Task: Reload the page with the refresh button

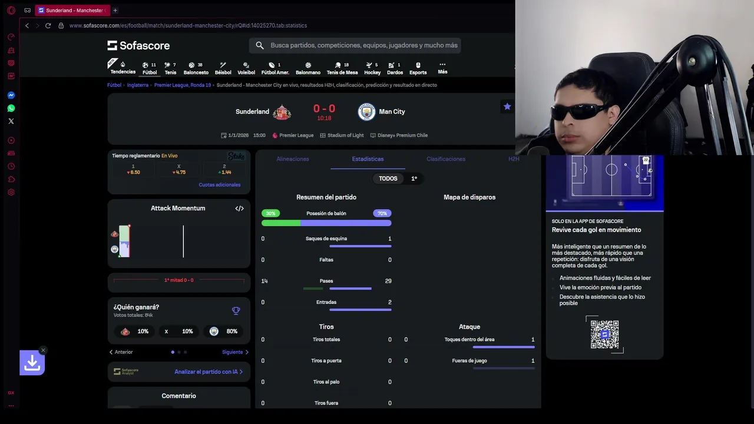Action: (x=48, y=25)
